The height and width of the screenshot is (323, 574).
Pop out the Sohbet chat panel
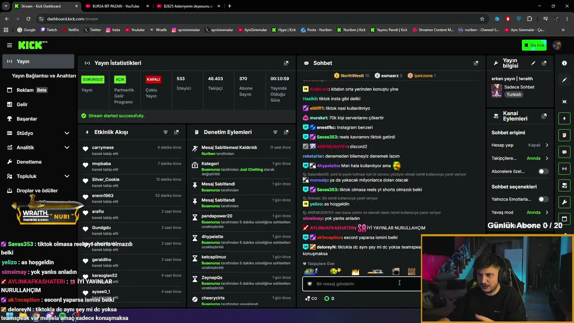(476, 63)
